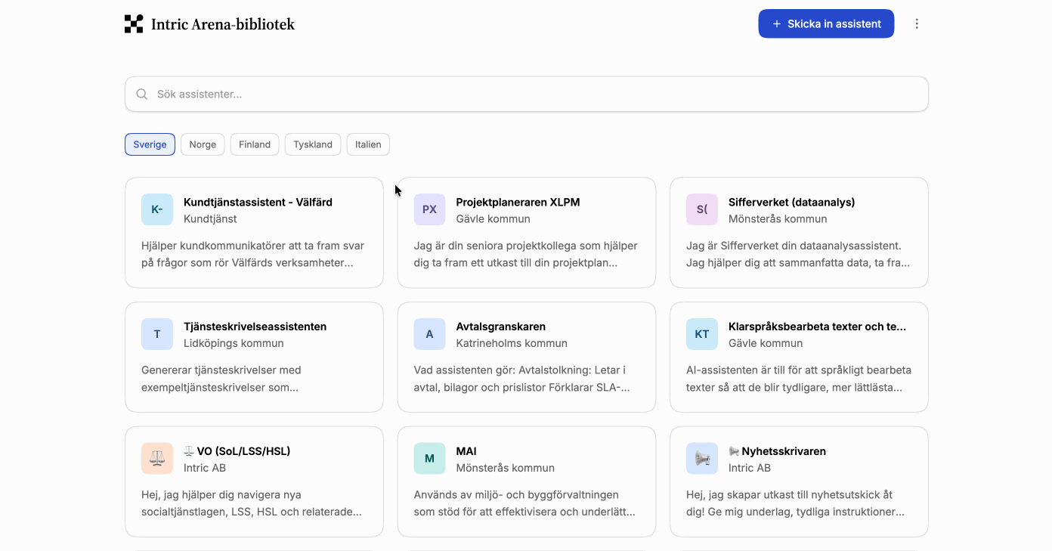Switch to the Italien filter
Image resolution: width=1052 pixels, height=551 pixels.
pyautogui.click(x=368, y=144)
